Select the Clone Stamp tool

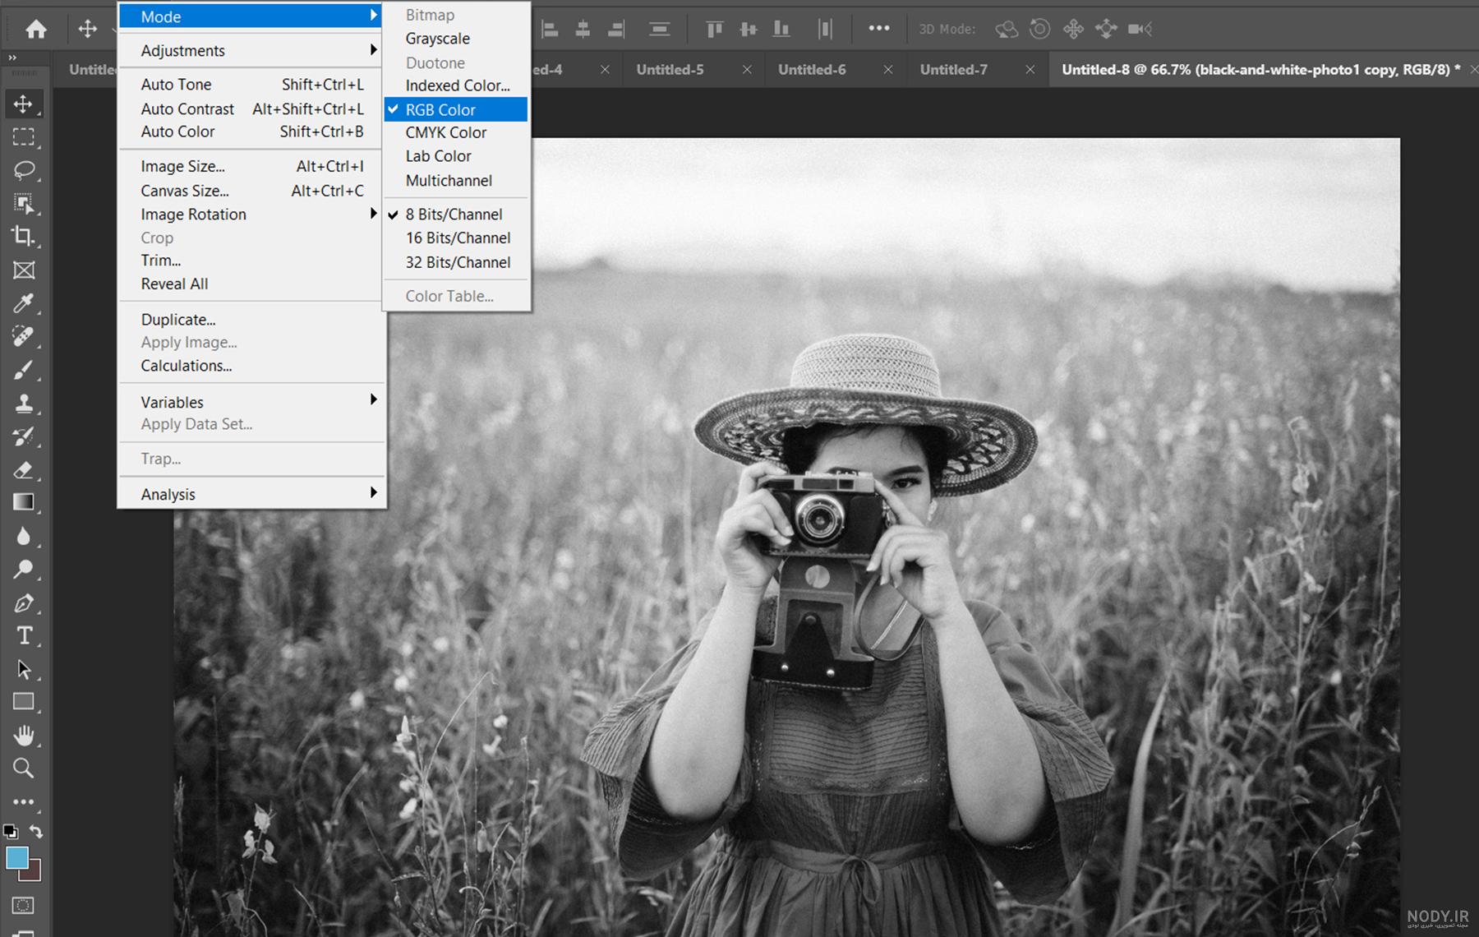tap(23, 403)
